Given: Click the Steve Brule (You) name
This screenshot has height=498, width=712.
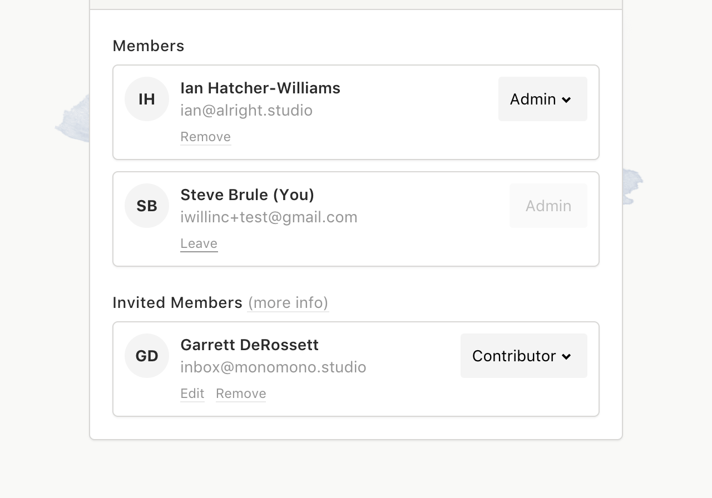Looking at the screenshot, I should click(248, 195).
